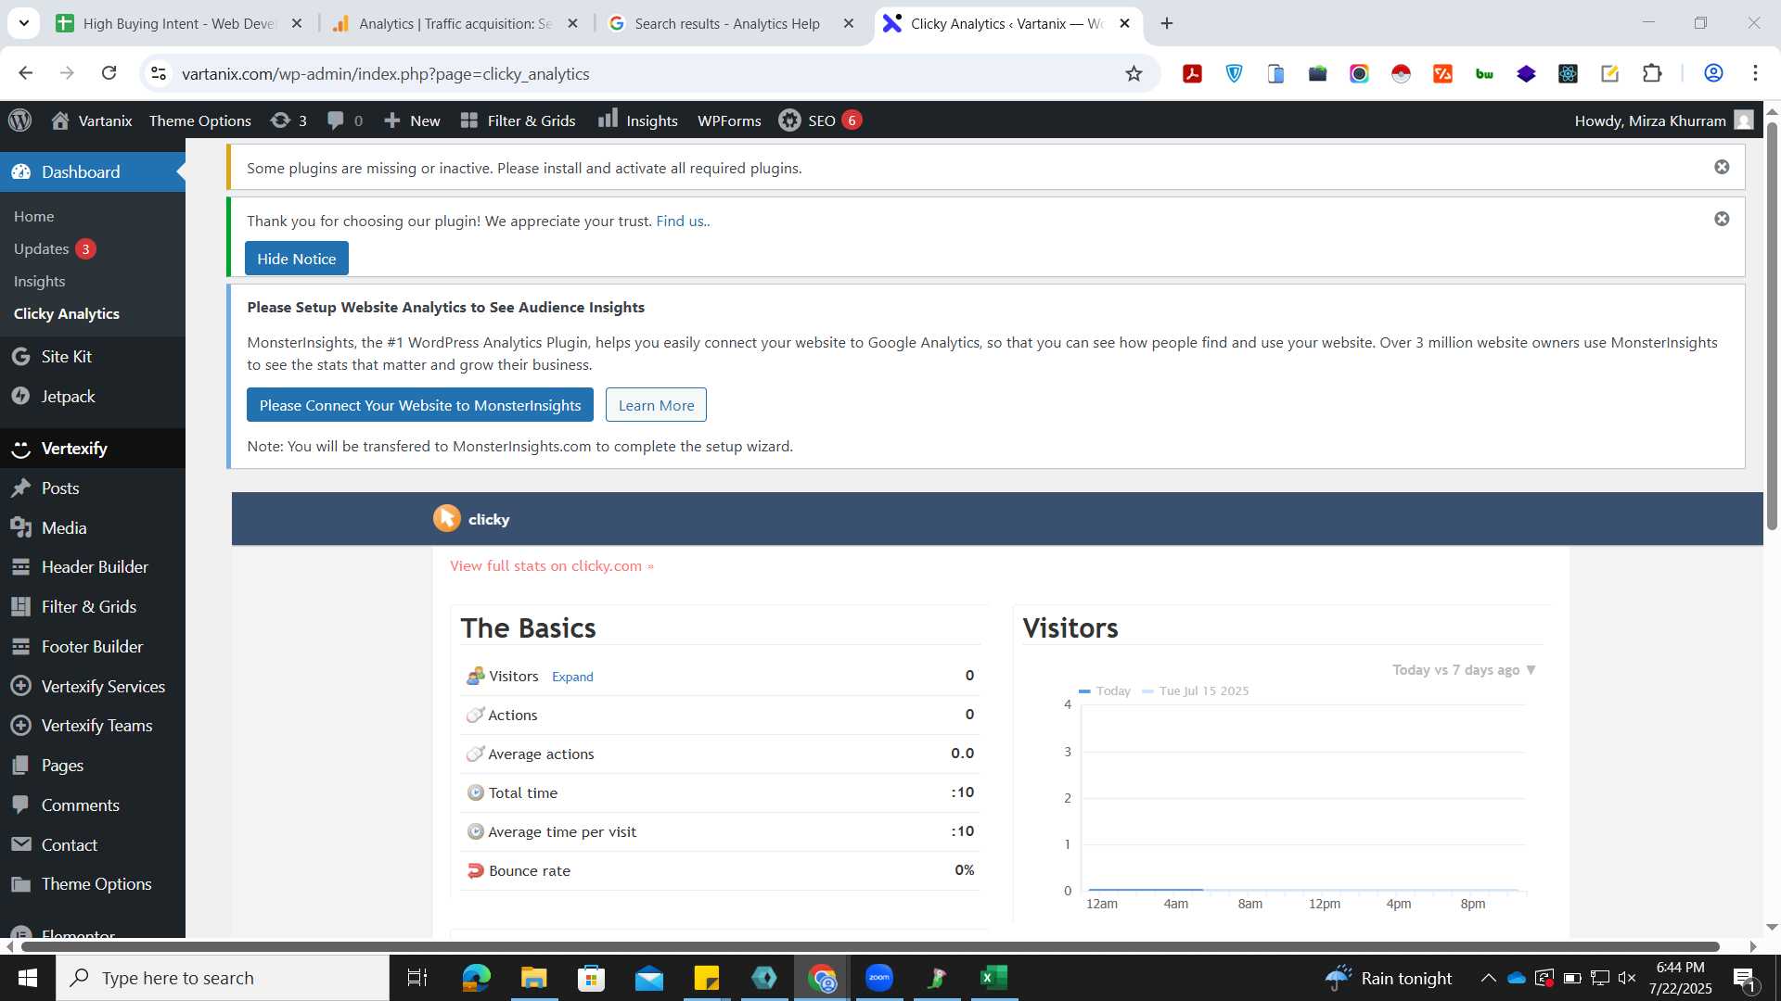
Task: Switch to Analytics Traffic acquisition tab
Action: point(455,23)
